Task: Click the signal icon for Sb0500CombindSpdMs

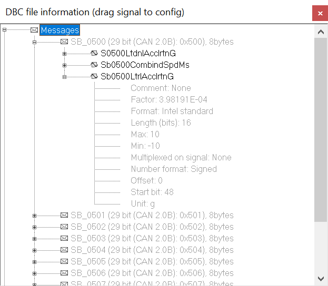Action: pyautogui.click(x=94, y=65)
